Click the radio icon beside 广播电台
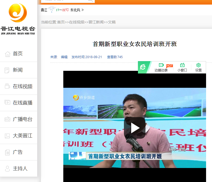The width and height of the screenshot is (212, 182). (7, 119)
